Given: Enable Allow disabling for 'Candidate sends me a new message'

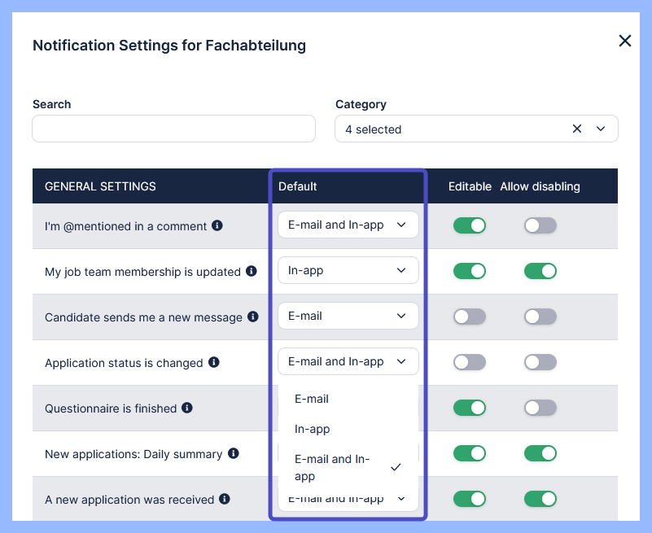Looking at the screenshot, I should 540,317.
